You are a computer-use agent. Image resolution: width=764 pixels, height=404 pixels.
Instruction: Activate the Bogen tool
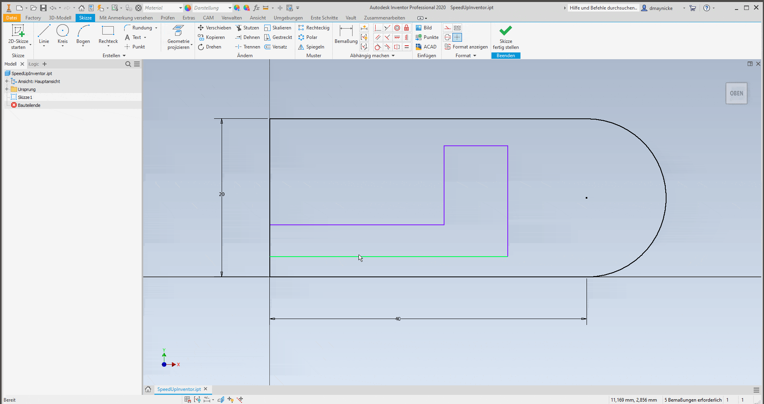[83, 35]
